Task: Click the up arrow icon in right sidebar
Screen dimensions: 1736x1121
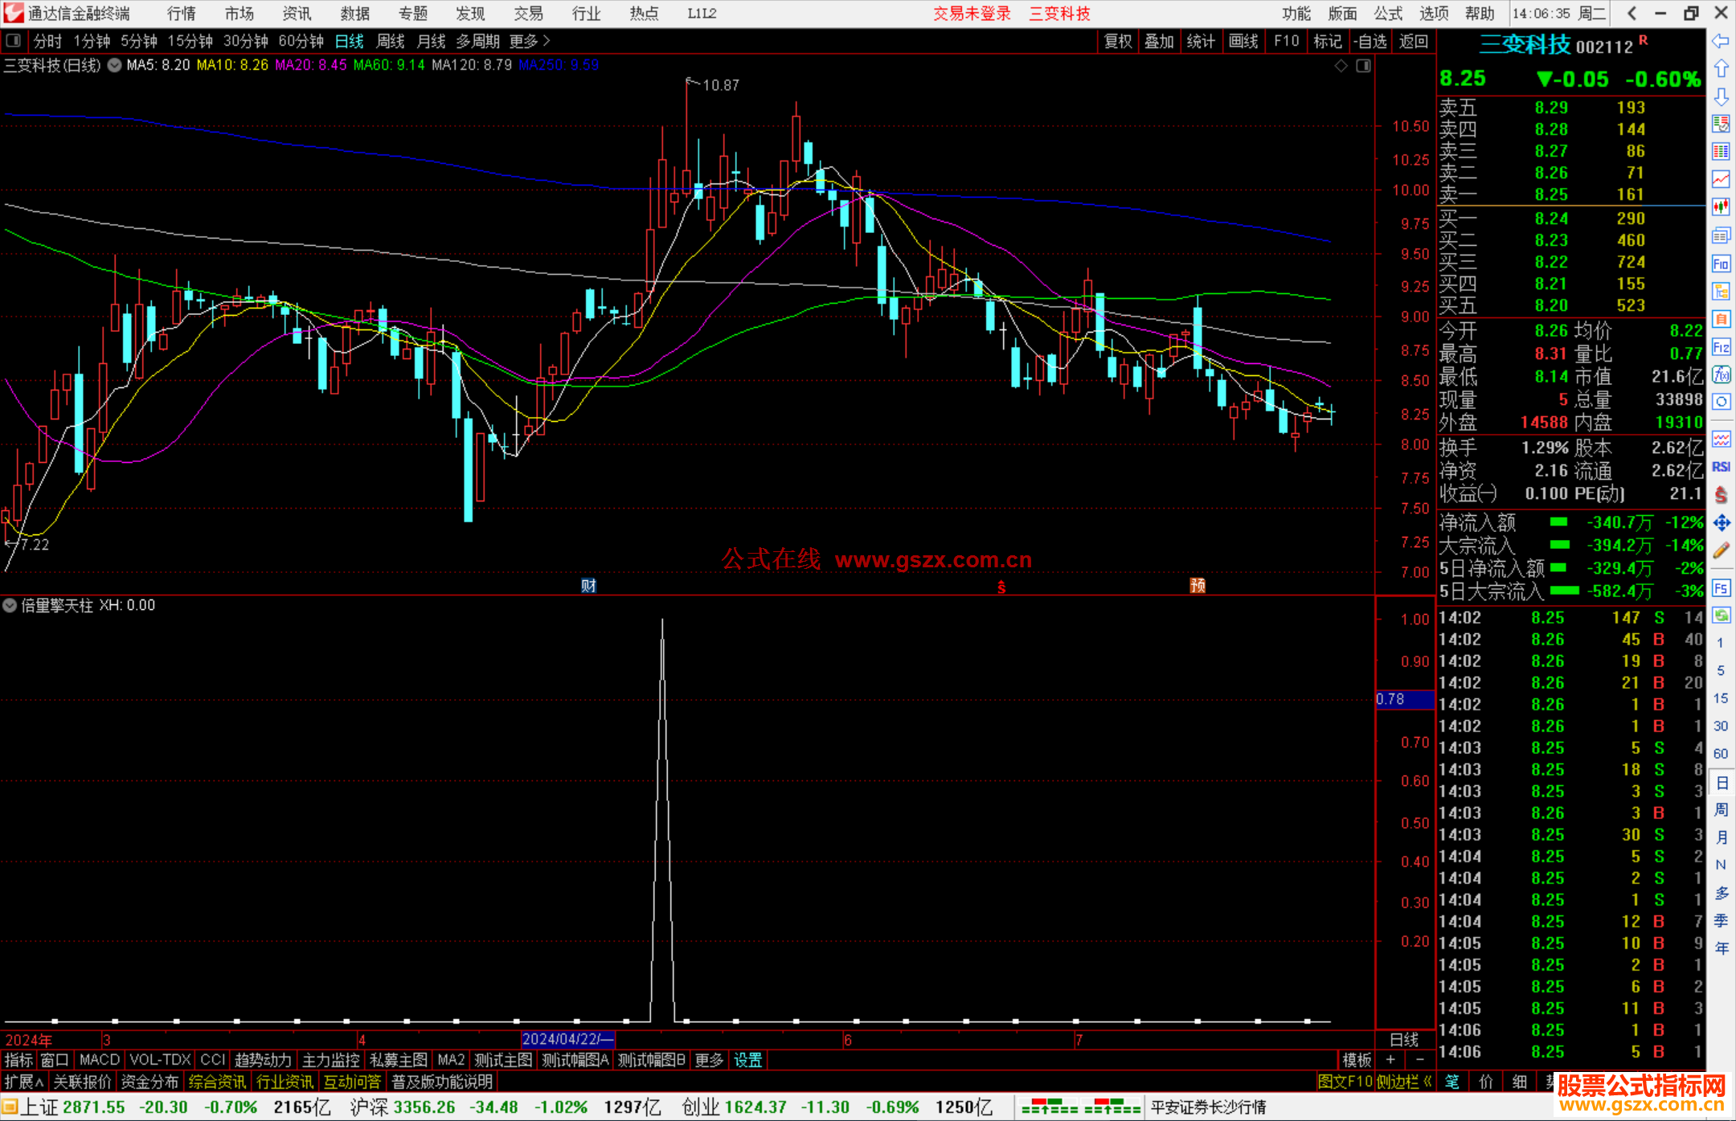Action: pyautogui.click(x=1721, y=69)
